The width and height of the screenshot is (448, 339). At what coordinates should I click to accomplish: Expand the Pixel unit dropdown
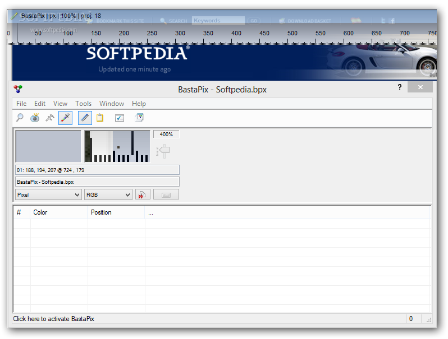(x=48, y=195)
